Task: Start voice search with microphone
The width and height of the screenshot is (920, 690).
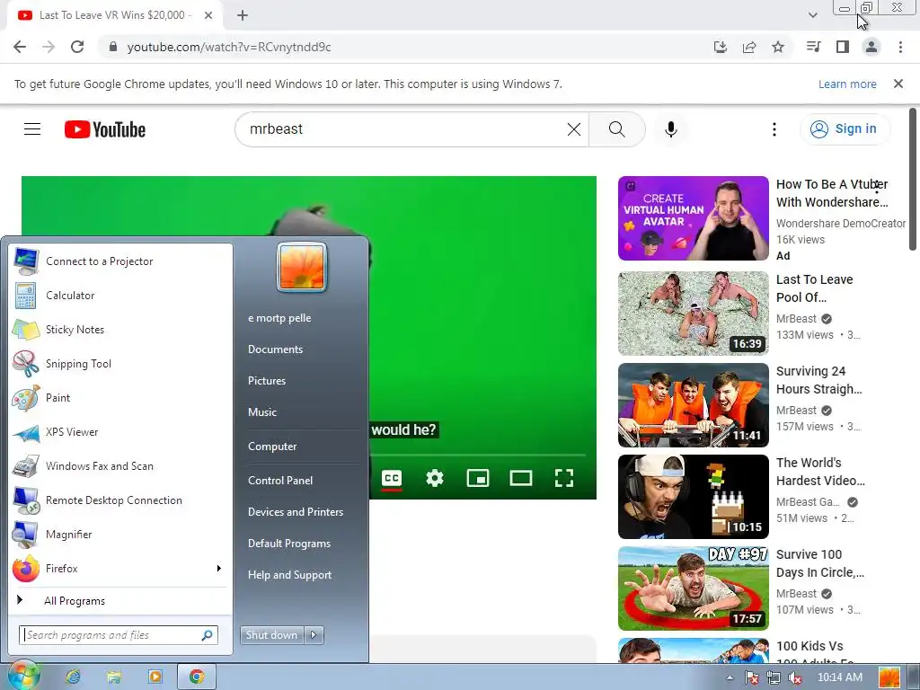Action: (670, 129)
